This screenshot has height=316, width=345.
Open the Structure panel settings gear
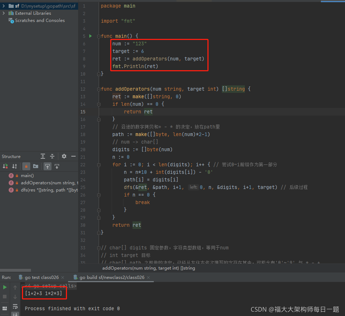click(64, 156)
